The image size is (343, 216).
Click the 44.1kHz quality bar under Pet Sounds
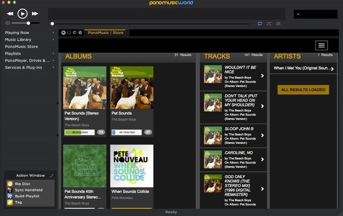click(x=127, y=132)
